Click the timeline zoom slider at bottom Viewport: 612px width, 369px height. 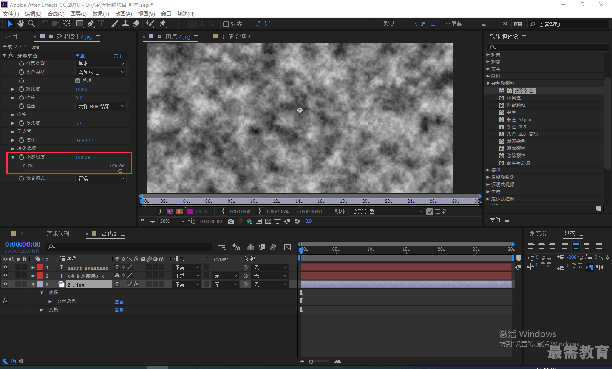pyautogui.click(x=311, y=362)
